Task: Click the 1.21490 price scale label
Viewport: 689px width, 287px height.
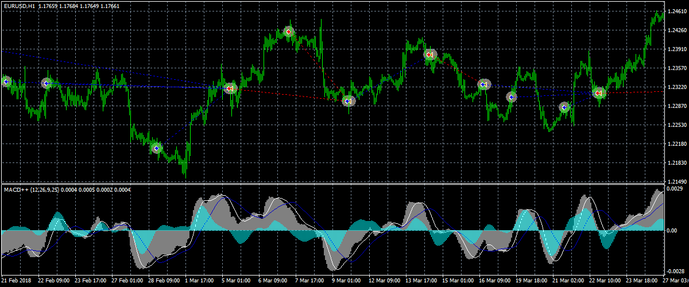Action: (677, 181)
